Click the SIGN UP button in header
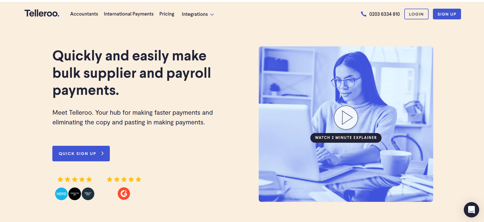The width and height of the screenshot is (484, 222). pyautogui.click(x=447, y=14)
